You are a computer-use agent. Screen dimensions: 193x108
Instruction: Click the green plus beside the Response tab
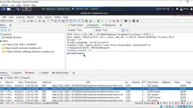pyautogui.click(x=121, y=25)
